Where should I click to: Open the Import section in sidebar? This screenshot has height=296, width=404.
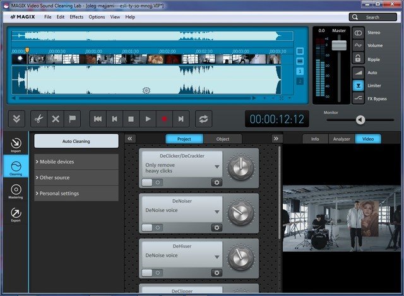(x=16, y=145)
